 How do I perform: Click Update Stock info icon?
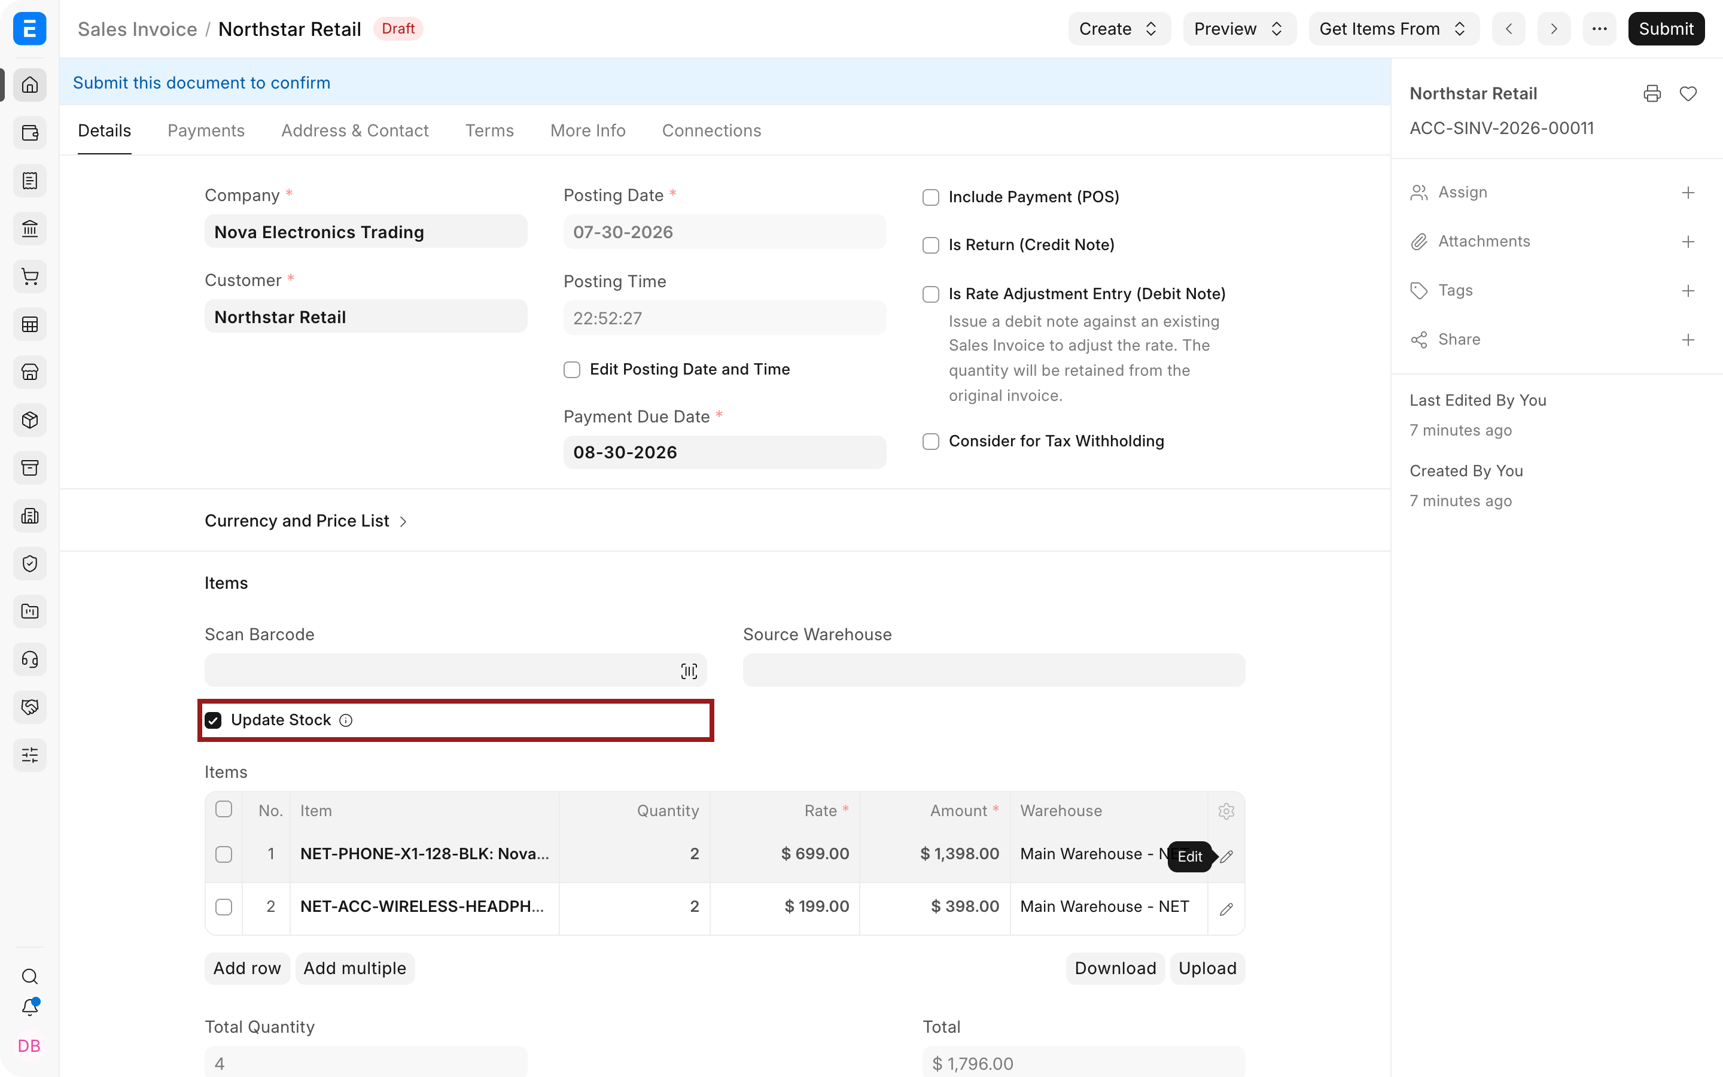pos(346,720)
